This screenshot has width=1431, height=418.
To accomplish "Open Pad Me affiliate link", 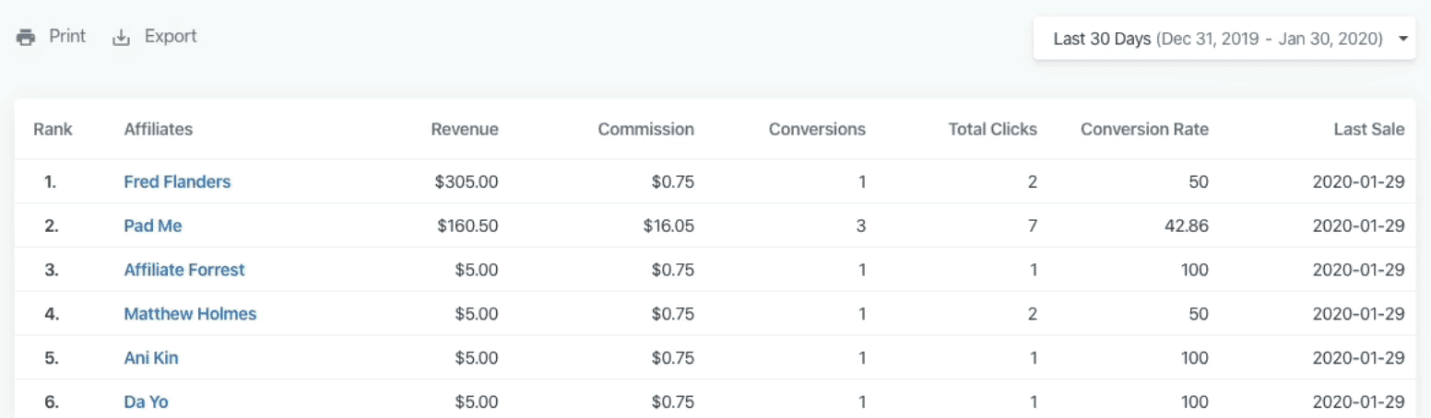I will (153, 226).
